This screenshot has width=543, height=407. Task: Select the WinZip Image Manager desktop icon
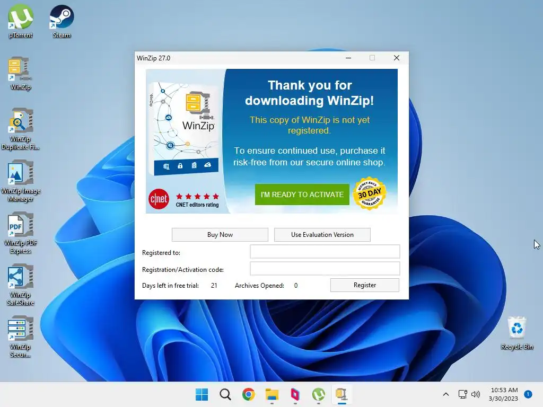pos(21,180)
